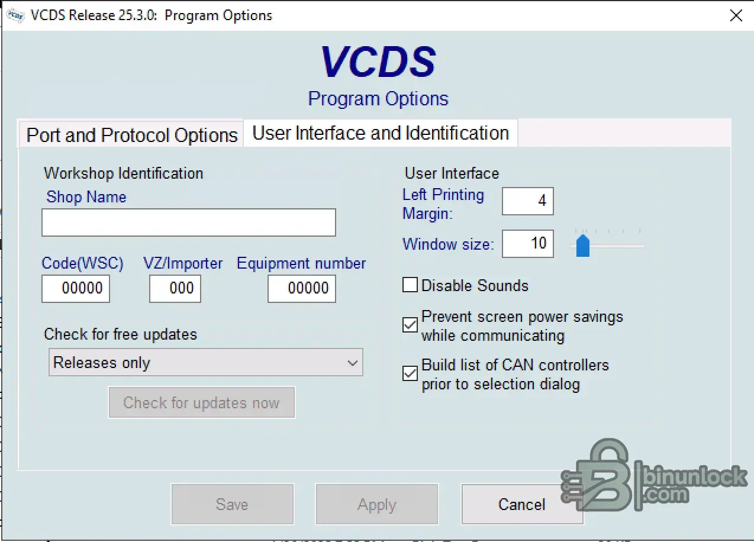Click the Window size value field
The height and width of the screenshot is (542, 754).
pyautogui.click(x=528, y=244)
